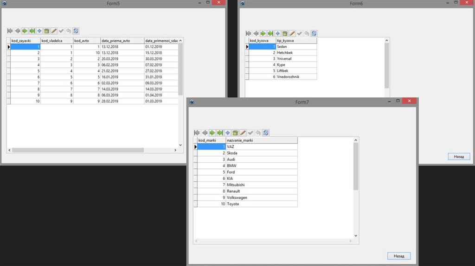Delete current record in Form5 navigator
The width and height of the screenshot is (475, 266).
46,31
